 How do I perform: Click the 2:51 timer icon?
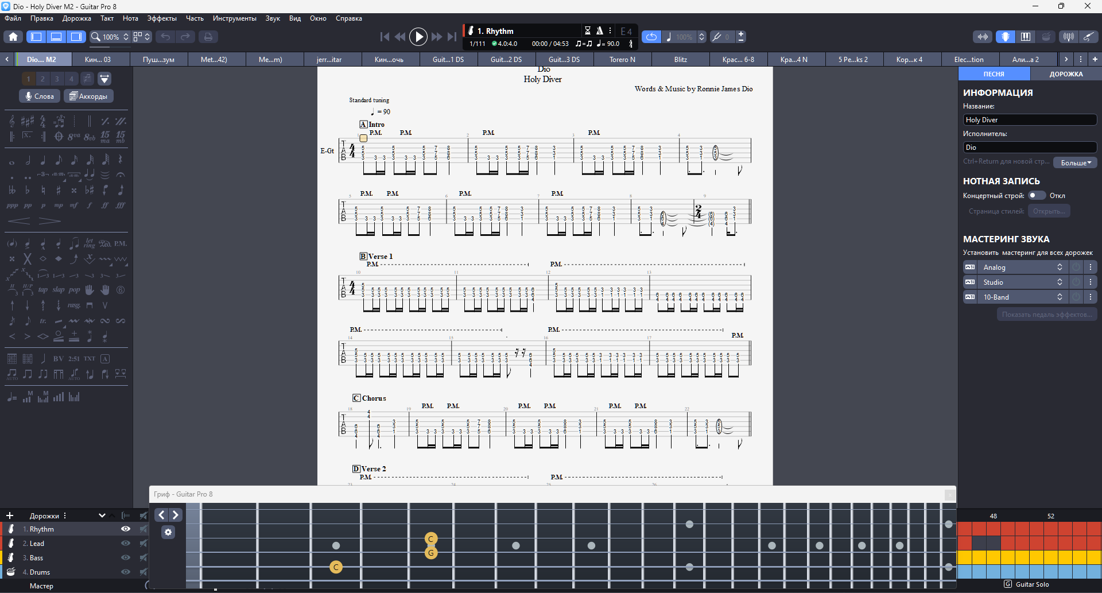pyautogui.click(x=74, y=359)
